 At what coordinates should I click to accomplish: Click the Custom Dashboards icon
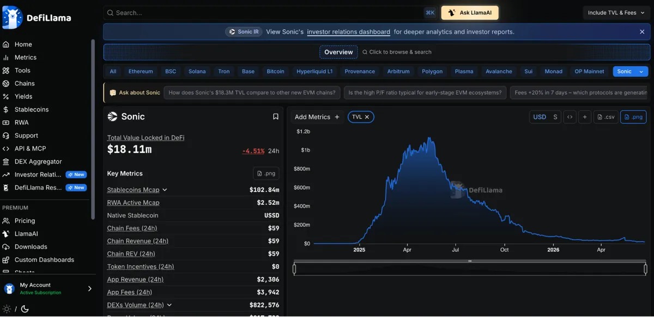tap(6, 260)
